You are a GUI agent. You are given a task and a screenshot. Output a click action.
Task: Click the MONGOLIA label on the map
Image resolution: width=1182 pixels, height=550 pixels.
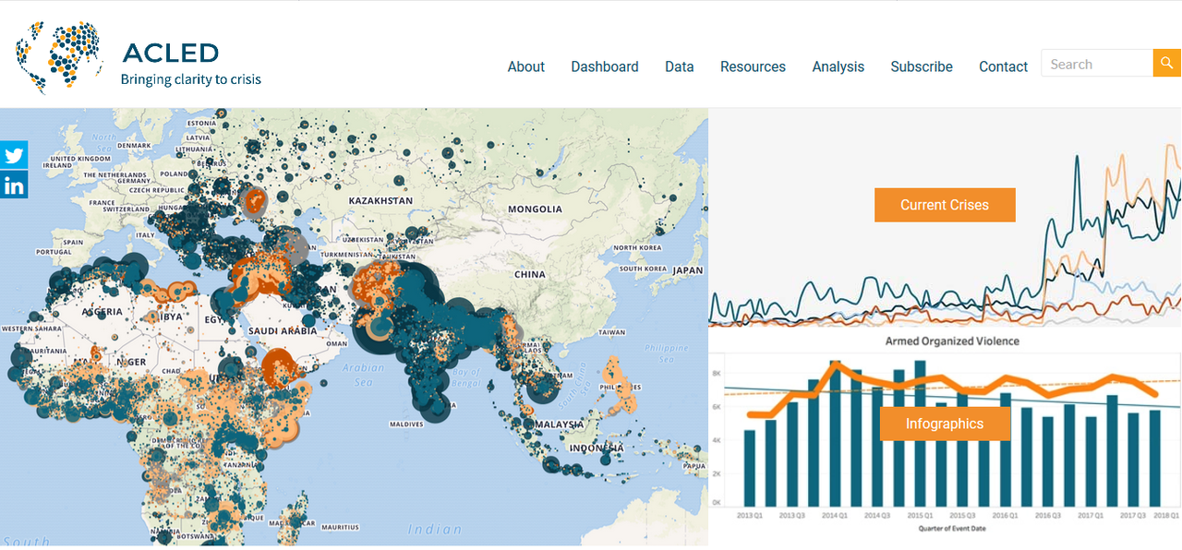click(535, 209)
